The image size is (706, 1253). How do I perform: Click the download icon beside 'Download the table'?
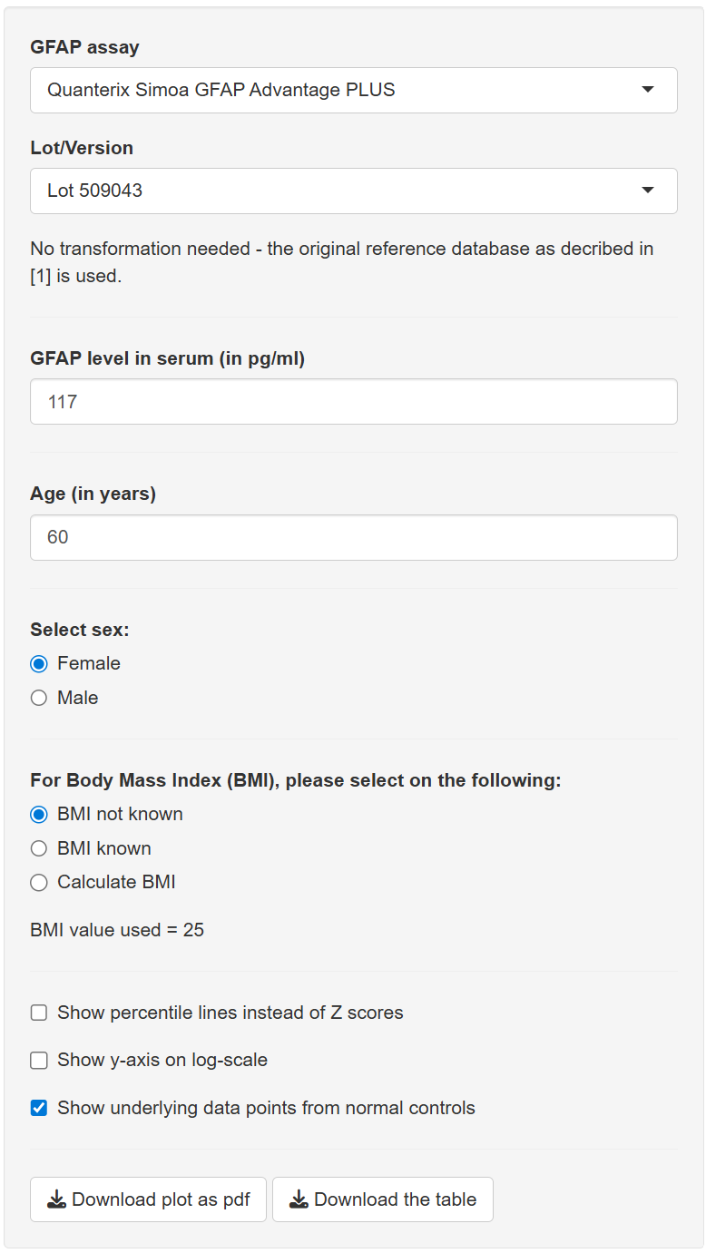click(299, 1199)
